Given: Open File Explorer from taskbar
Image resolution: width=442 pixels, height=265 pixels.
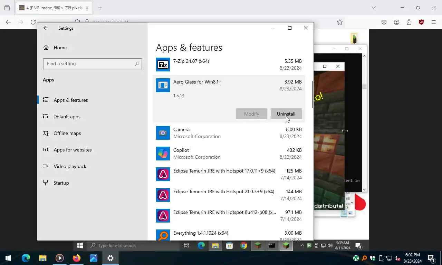Looking at the screenshot, I should point(42,258).
